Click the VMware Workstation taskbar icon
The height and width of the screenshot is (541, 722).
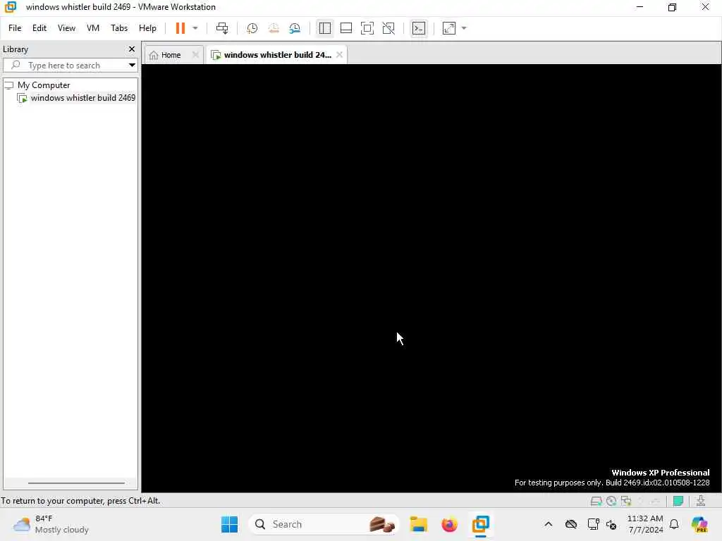[x=480, y=524]
